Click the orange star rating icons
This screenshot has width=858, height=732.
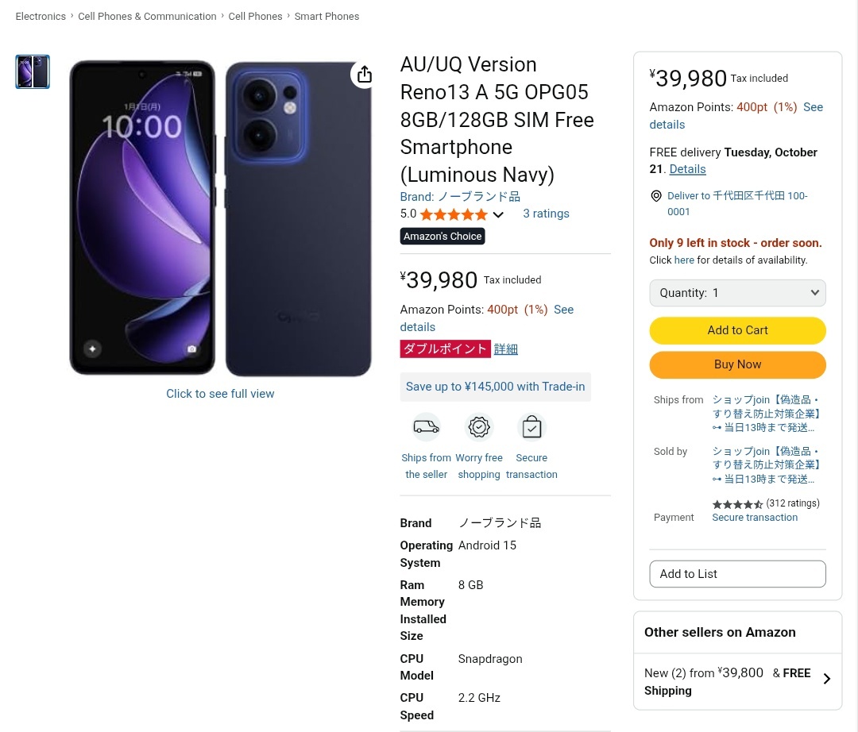tap(453, 214)
